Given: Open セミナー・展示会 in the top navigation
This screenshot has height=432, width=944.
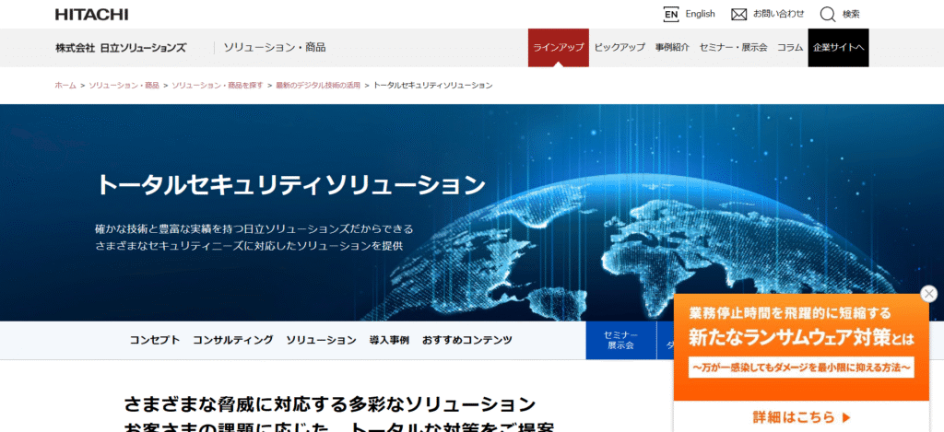Looking at the screenshot, I should pos(734,48).
